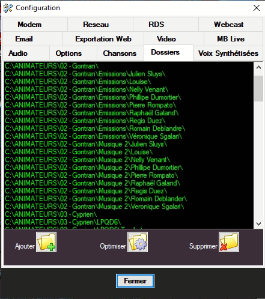Click the scrollbar up arrow in folder list
This screenshot has width=265, height=299.
258,67
